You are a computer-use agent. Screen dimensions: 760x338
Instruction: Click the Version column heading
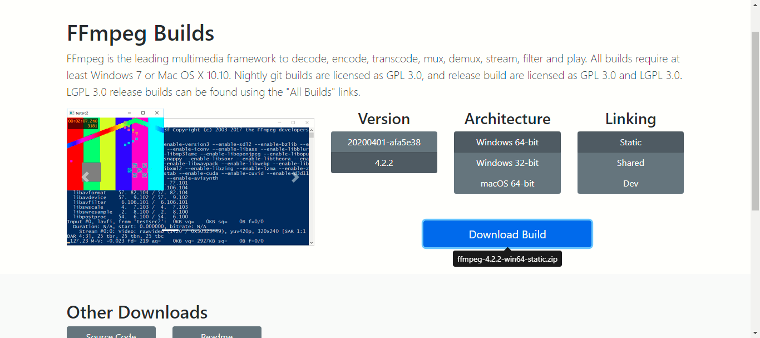384,119
